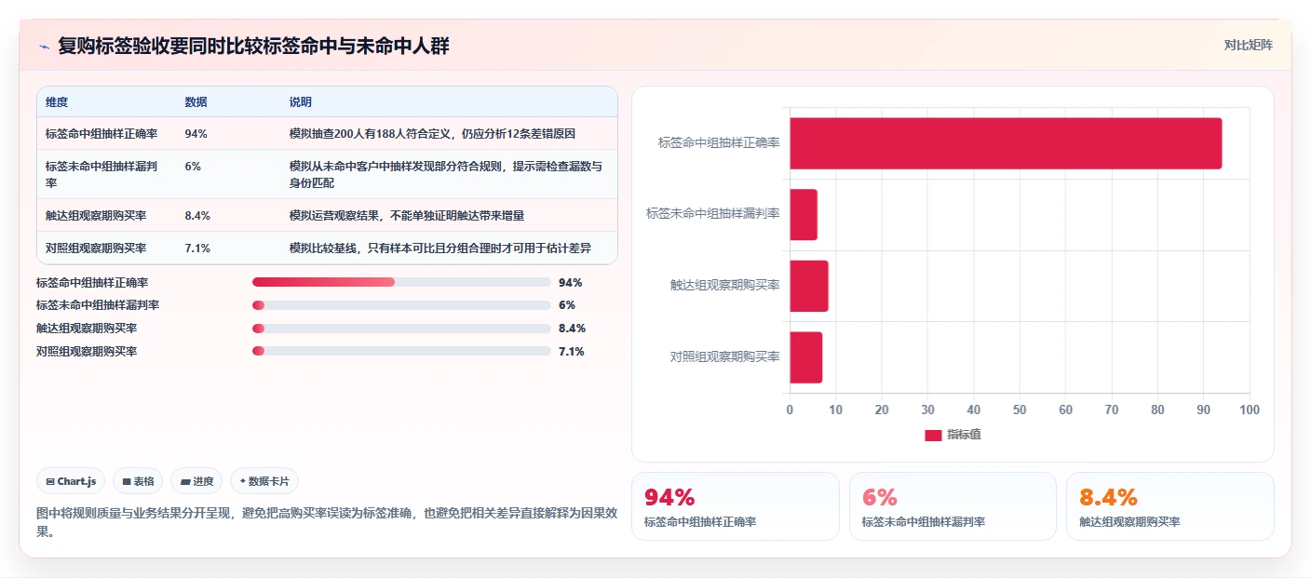
Task: Click the 标签未命中组抽样漏判率 6% progress bar
Action: coord(401,305)
